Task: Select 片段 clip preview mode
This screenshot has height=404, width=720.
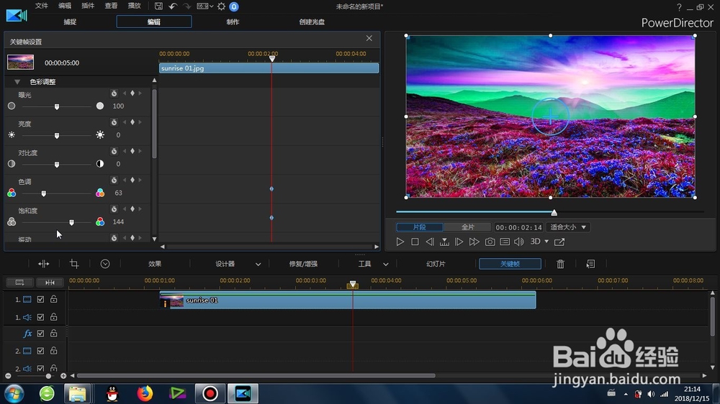Action: click(419, 227)
